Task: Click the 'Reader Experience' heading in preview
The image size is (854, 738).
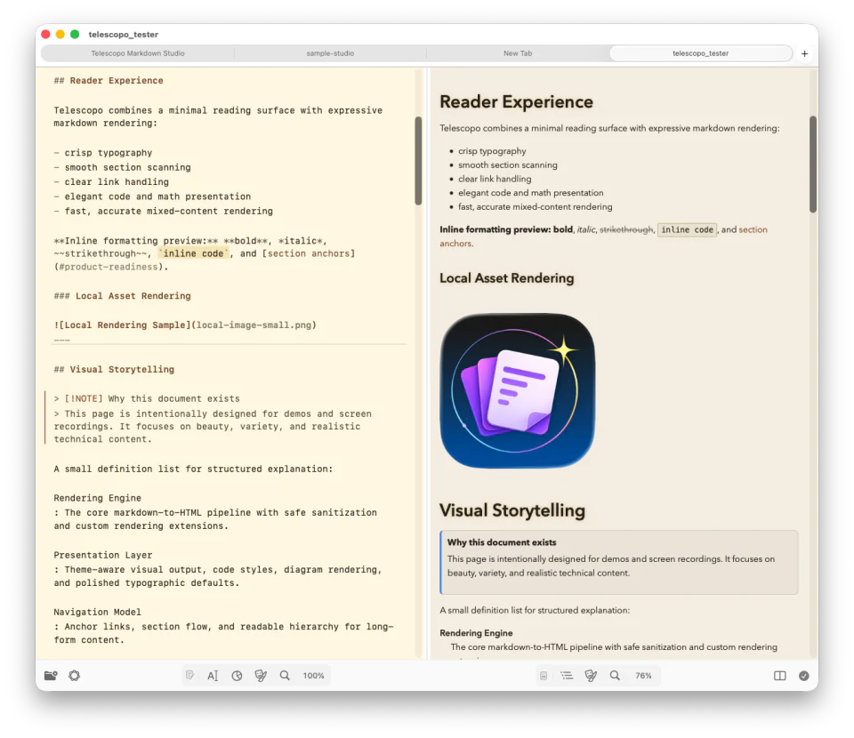Action: [x=516, y=101]
